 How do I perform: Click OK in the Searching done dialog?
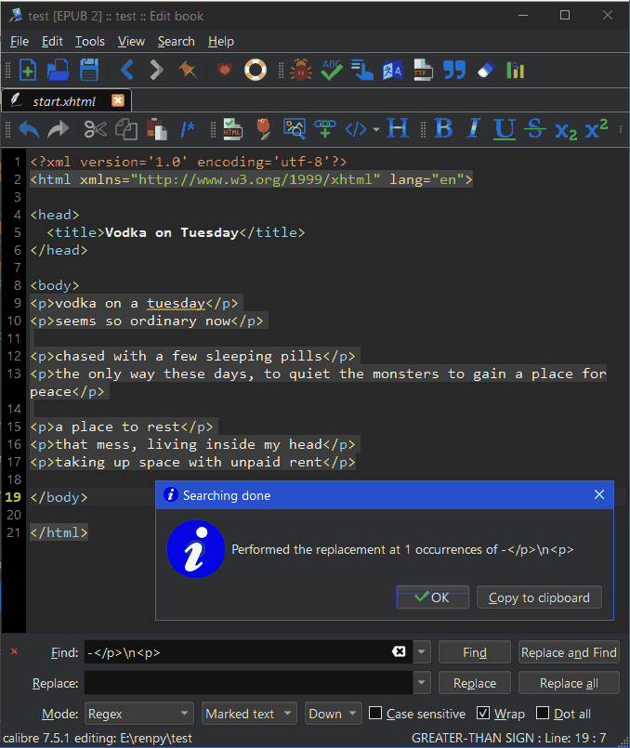coord(433,597)
